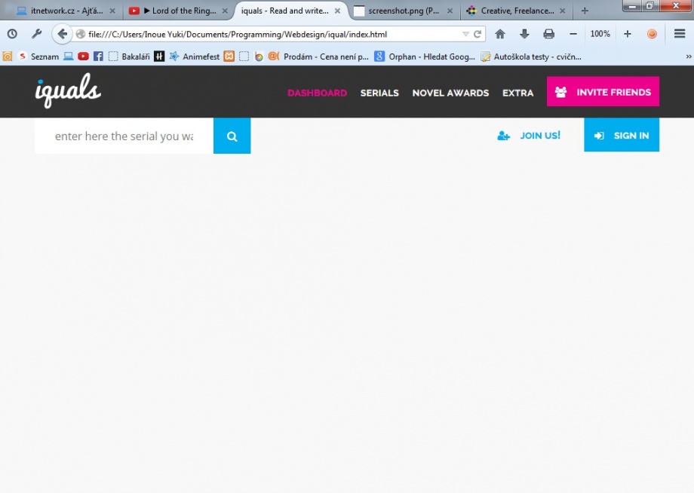
Task: Open the Facebook bookmark icon
Action: point(98,57)
